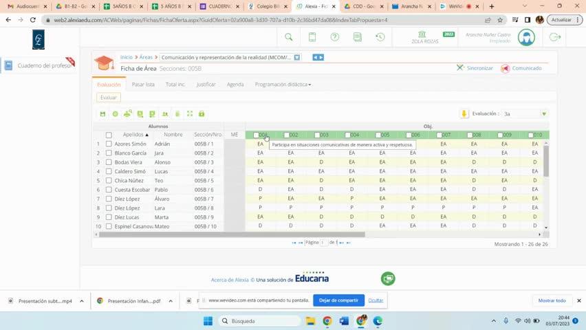Expand the Programación didáctica menu
The height and width of the screenshot is (330, 586).
pos(283,85)
